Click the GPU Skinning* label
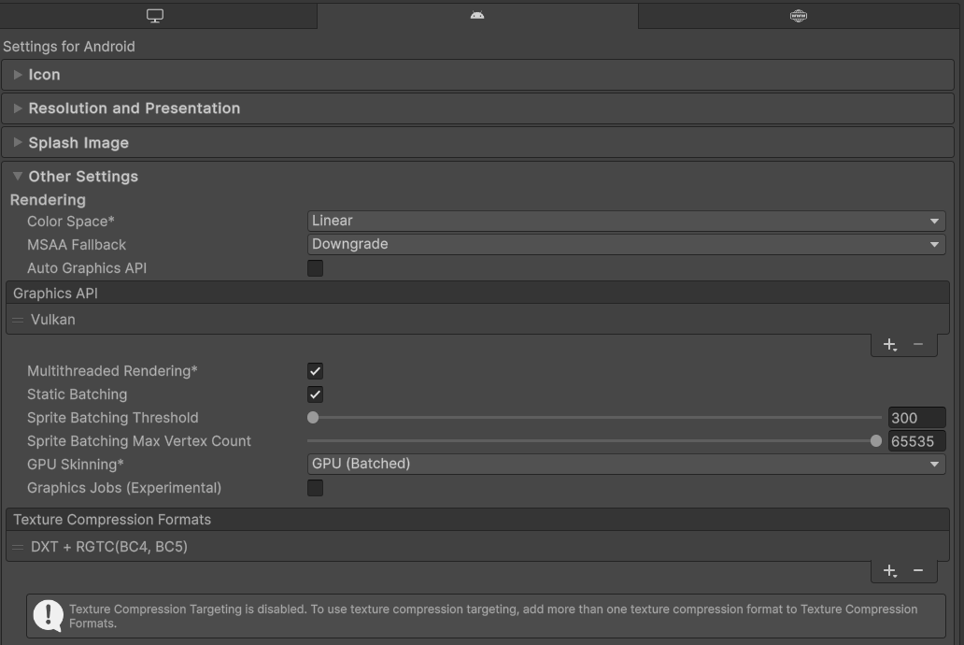The width and height of the screenshot is (964, 645). click(x=75, y=465)
